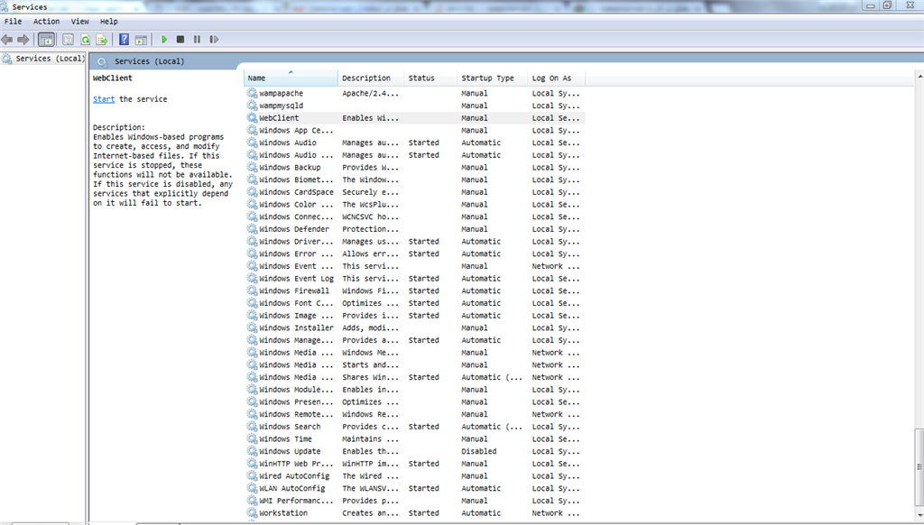924x525 pixels.
Task: Select the WMI Performanc... service name
Action: coord(296,501)
